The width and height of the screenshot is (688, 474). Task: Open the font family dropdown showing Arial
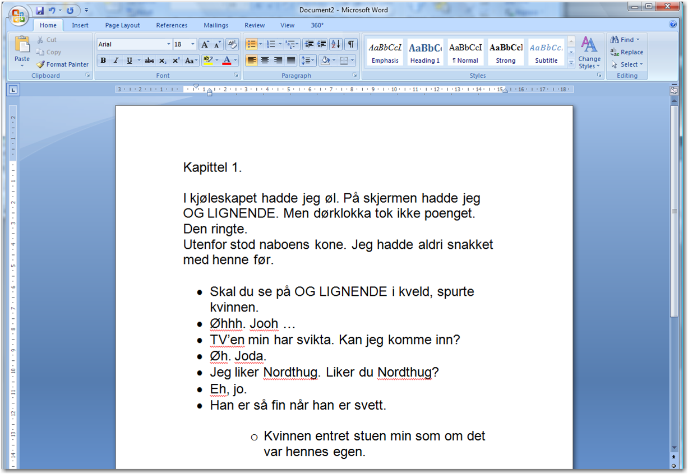[170, 44]
